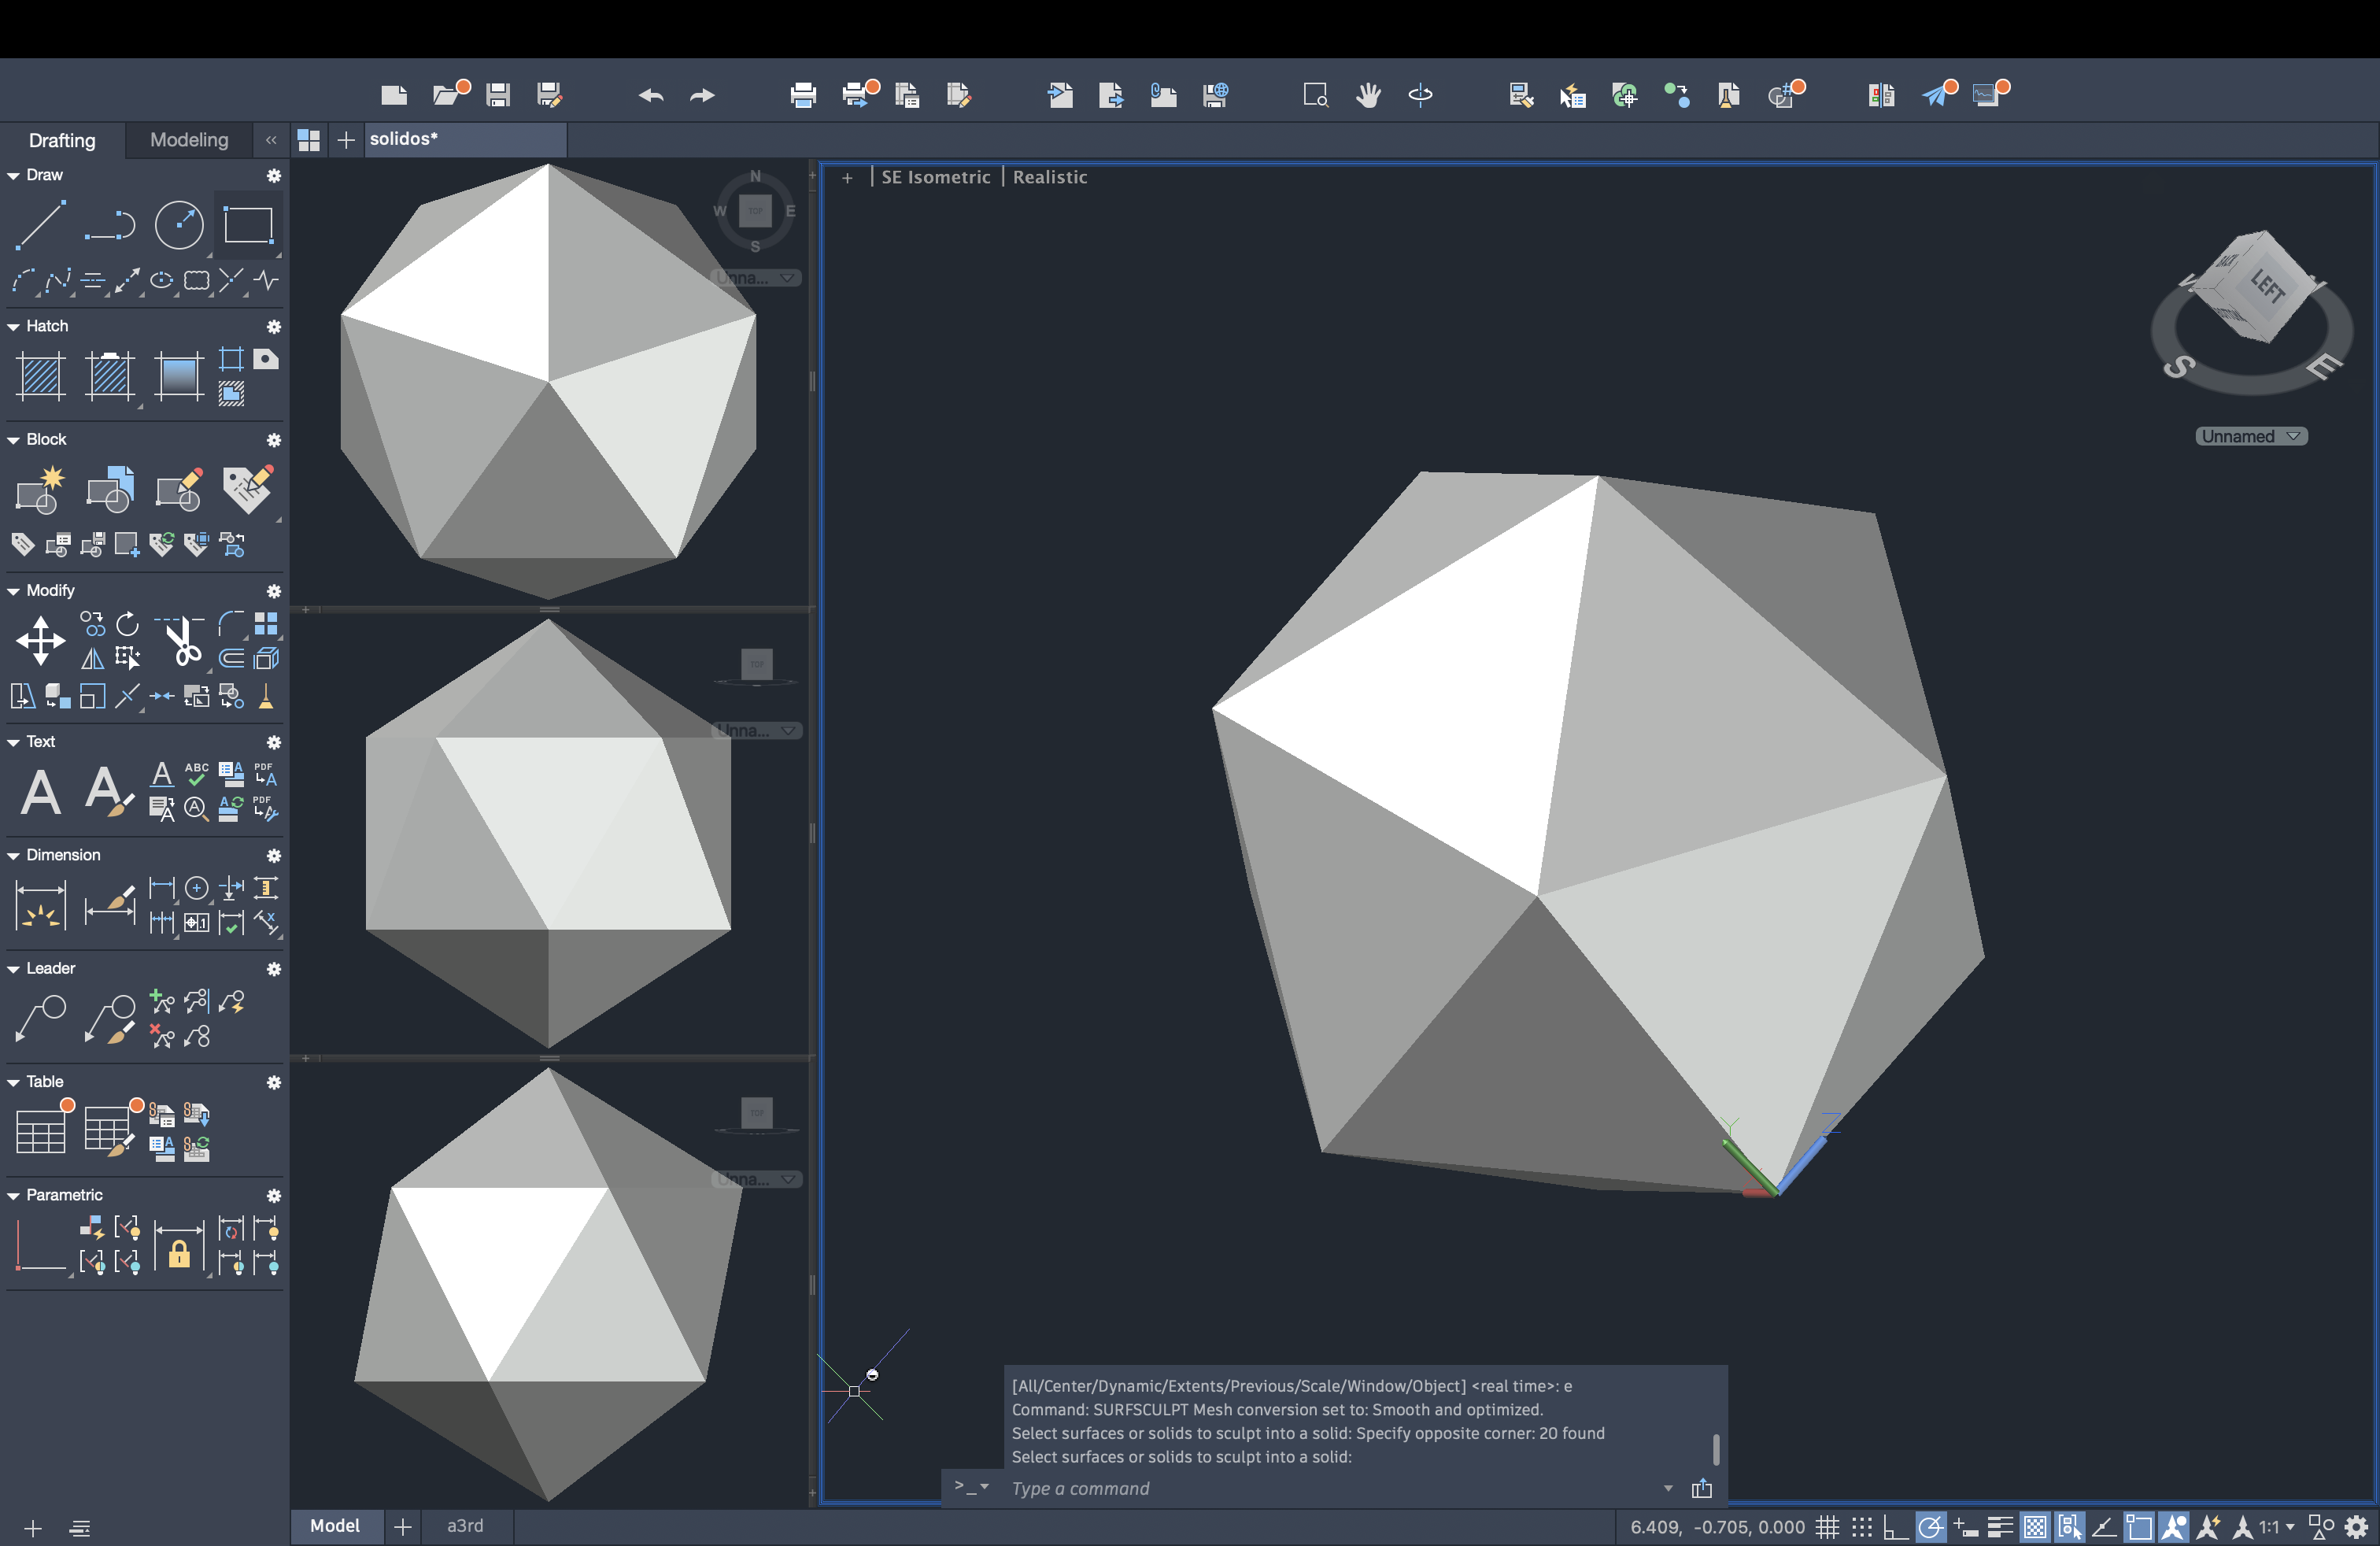Collapse the Draw panel section
Image resolution: width=2380 pixels, height=1546 pixels.
[14, 175]
